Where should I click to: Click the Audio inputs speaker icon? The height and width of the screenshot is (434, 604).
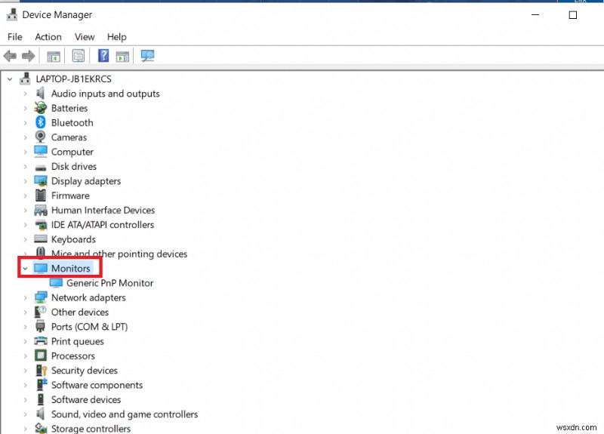(x=40, y=93)
